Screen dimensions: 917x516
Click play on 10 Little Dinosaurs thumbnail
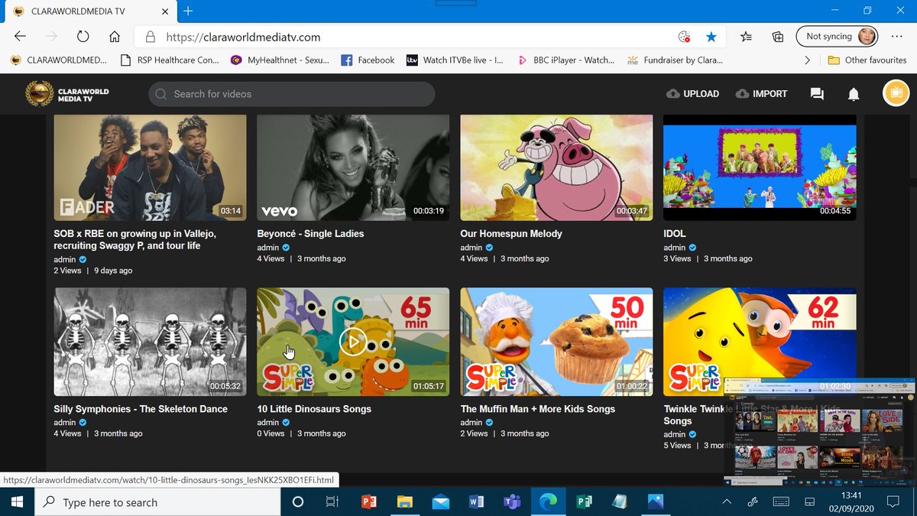(x=353, y=342)
